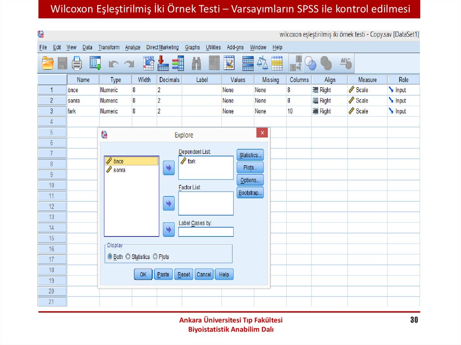This screenshot has height=345, width=461.
Task: Click the Undo arrow icon
Action: (x=113, y=64)
